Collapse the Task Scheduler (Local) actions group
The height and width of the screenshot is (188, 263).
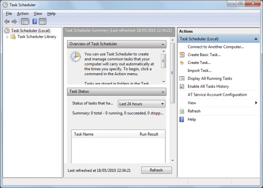pyautogui.click(x=256, y=39)
